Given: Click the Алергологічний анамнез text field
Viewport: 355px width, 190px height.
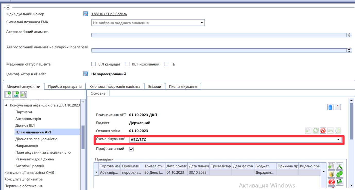Looking at the screenshot, I should pyautogui.click(x=219, y=35).
